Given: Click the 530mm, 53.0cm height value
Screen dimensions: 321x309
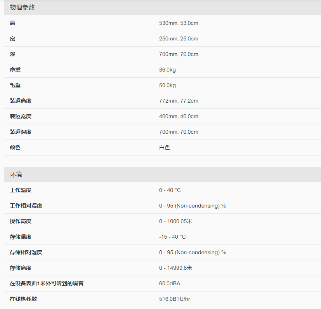Looking at the screenshot, I should [179, 23].
